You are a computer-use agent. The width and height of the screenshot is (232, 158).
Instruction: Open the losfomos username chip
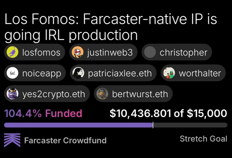coord(34,52)
